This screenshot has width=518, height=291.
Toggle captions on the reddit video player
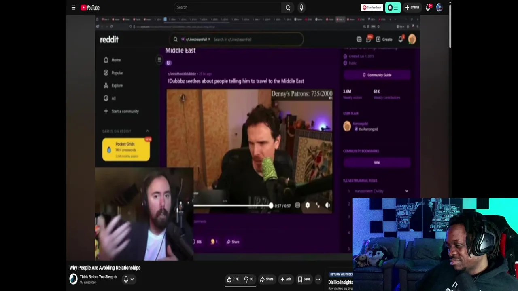click(x=297, y=205)
